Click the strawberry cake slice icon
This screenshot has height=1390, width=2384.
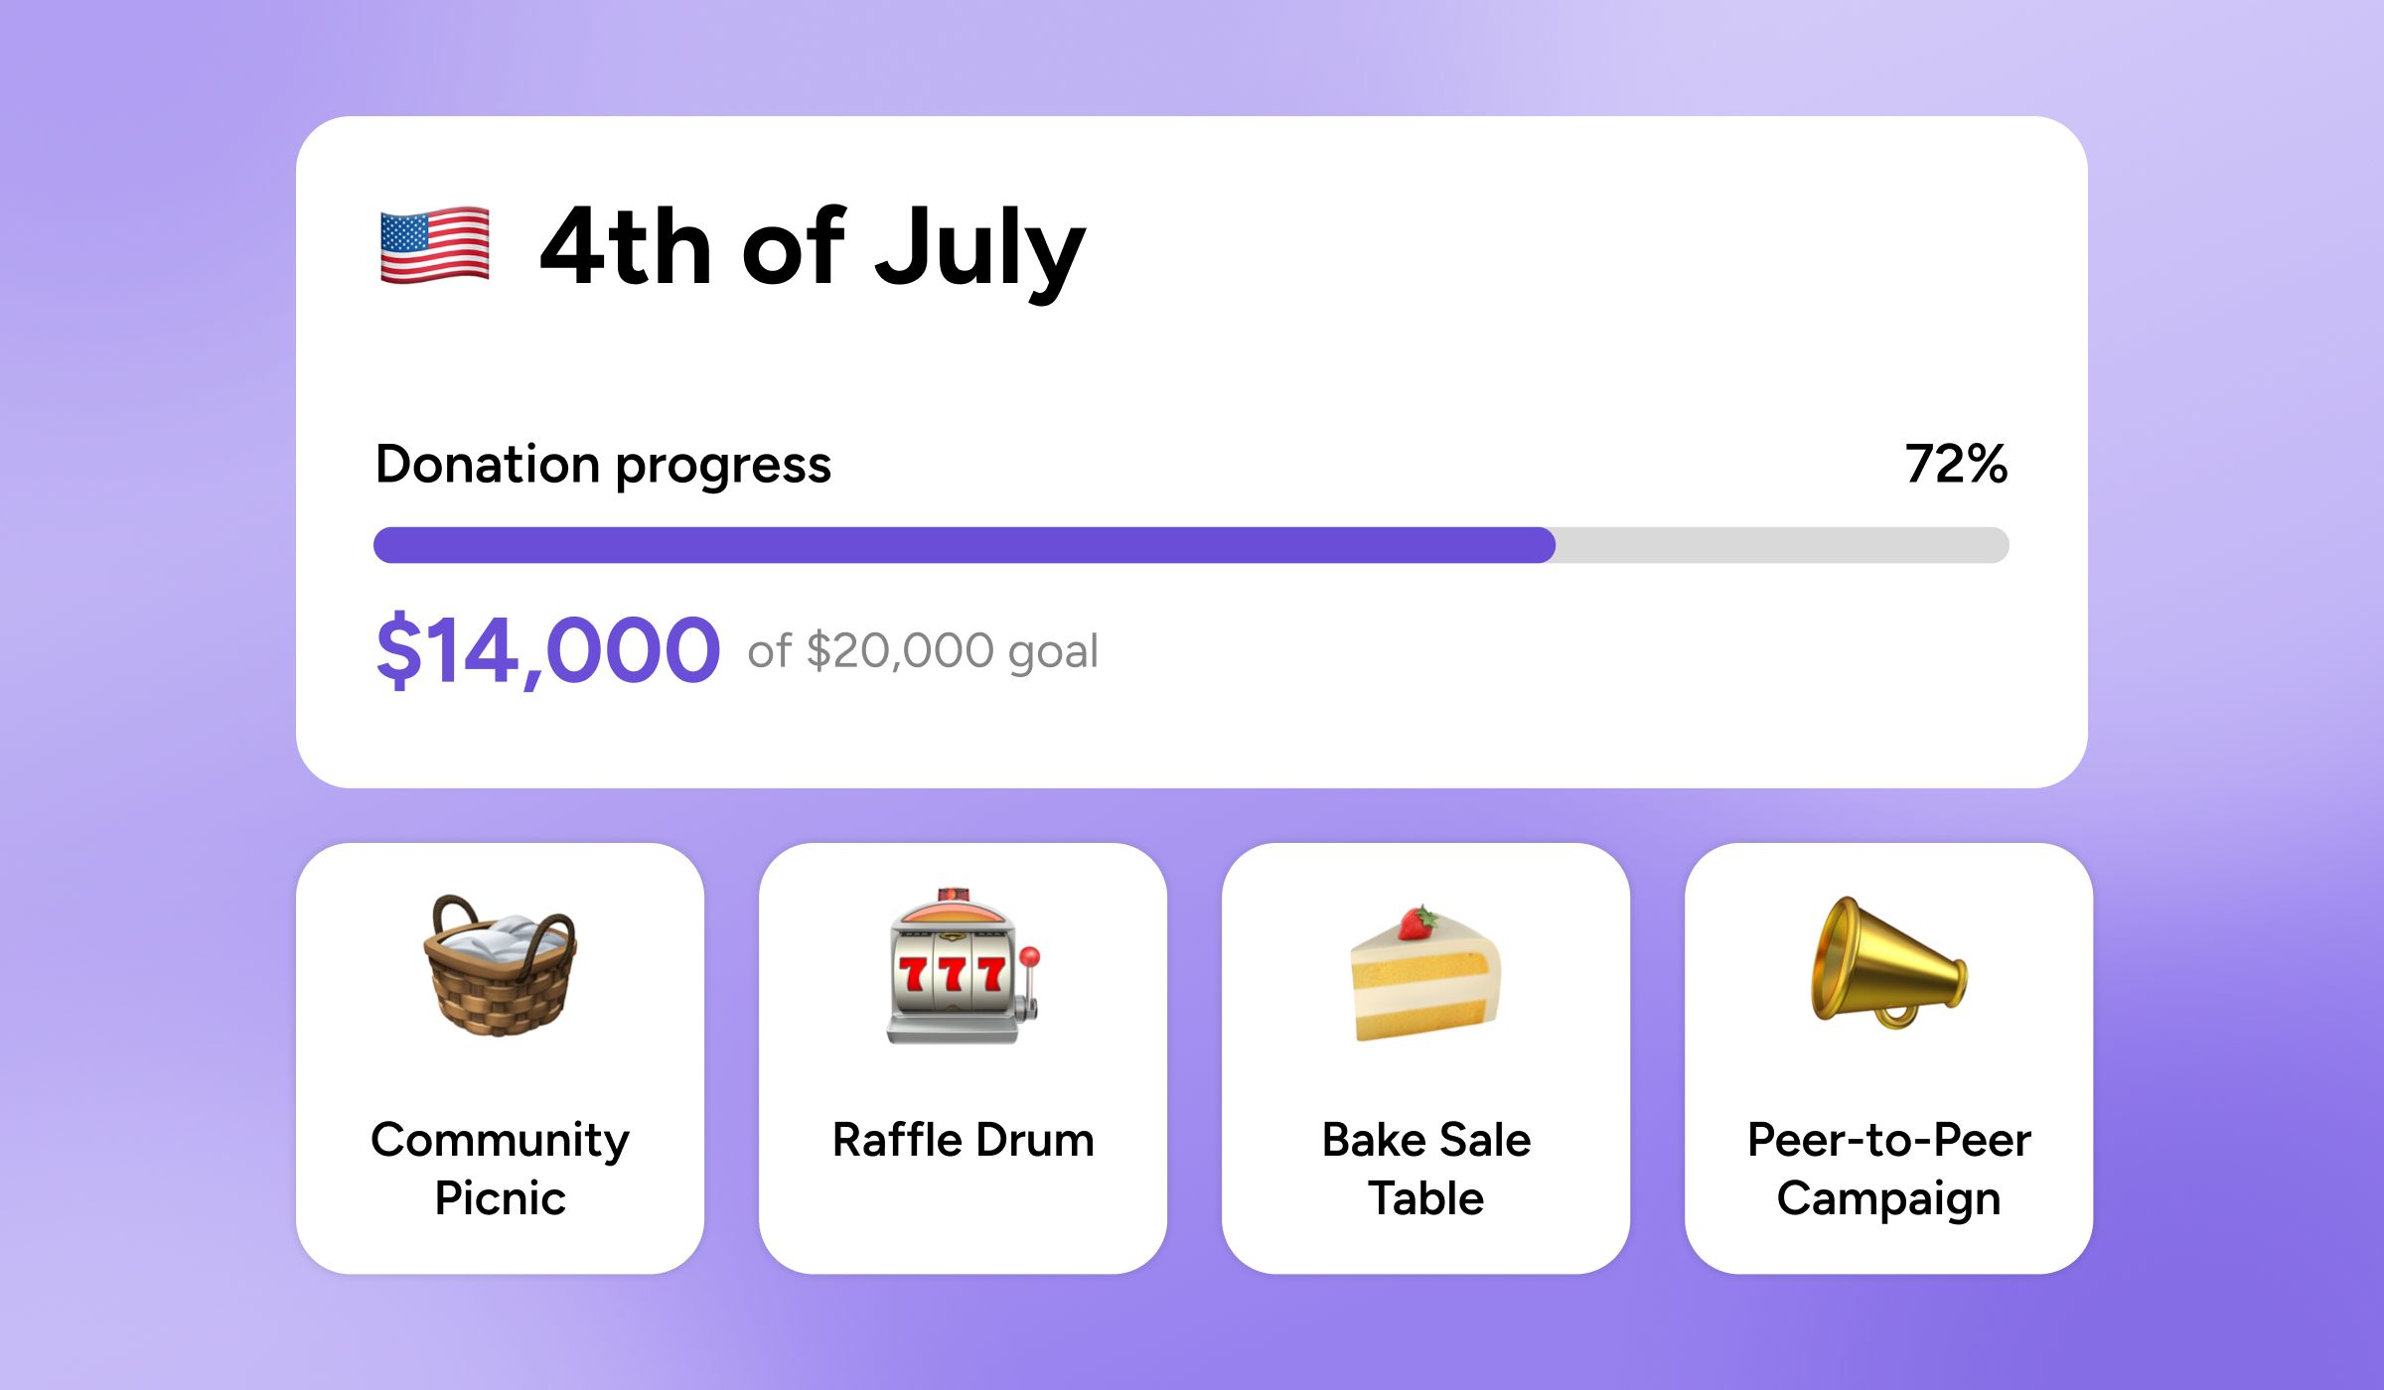click(x=1425, y=973)
